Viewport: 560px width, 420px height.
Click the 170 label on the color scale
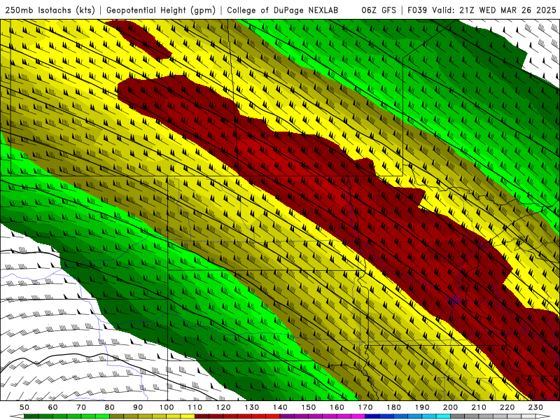coord(365,407)
